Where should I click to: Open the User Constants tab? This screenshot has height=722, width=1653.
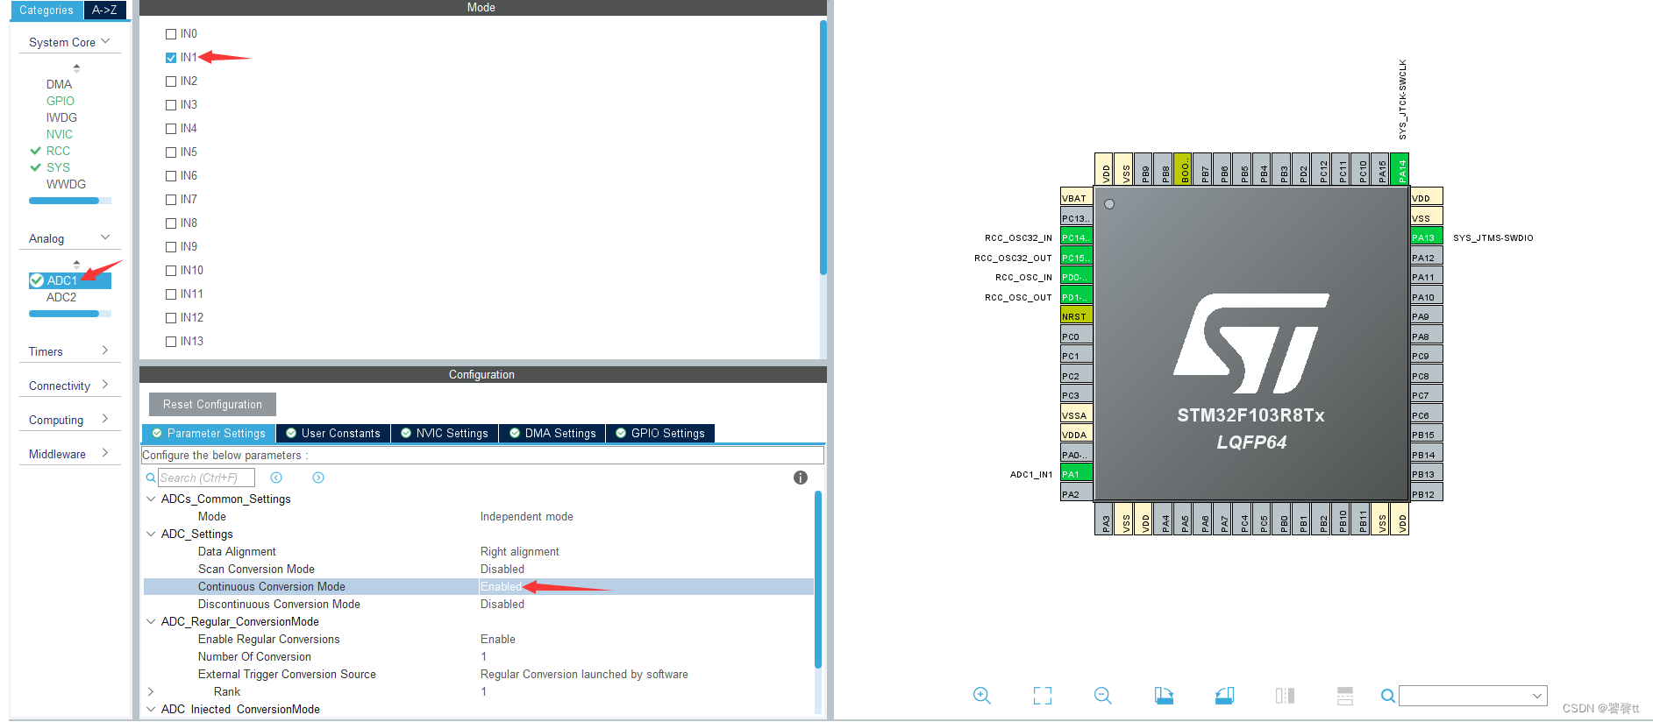point(333,433)
